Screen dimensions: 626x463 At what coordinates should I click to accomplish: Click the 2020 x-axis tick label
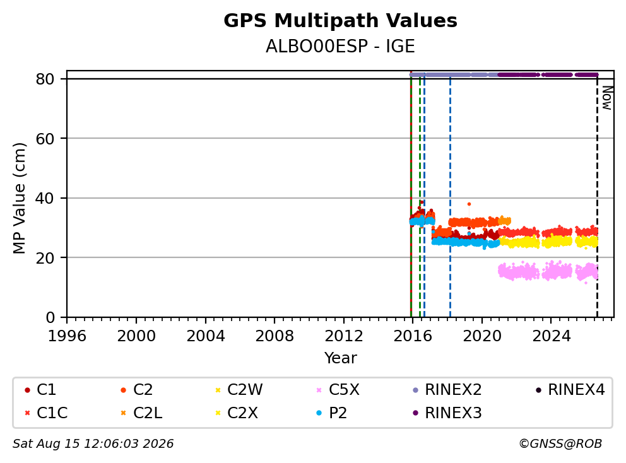[x=482, y=336]
